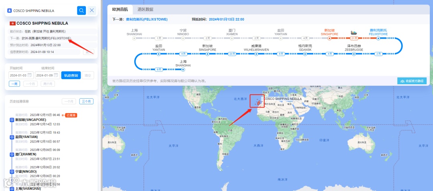Switch port history to 一个月
433x191 pixels.
tap(69, 102)
